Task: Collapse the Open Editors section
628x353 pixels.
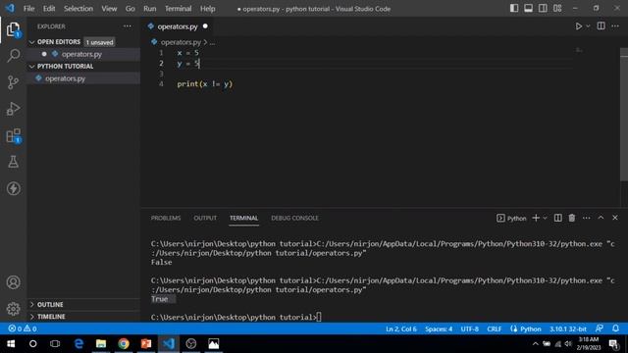Action: (58, 42)
